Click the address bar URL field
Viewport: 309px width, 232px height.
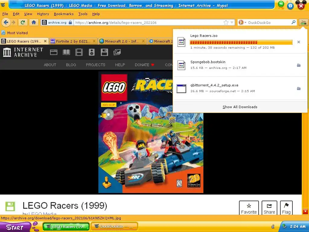coord(149,22)
